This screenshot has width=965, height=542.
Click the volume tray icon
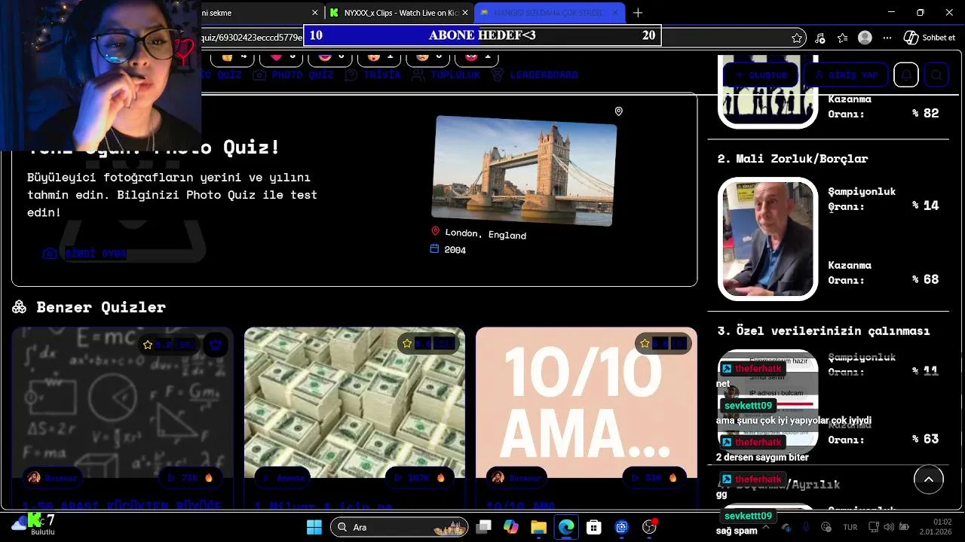tap(890, 527)
